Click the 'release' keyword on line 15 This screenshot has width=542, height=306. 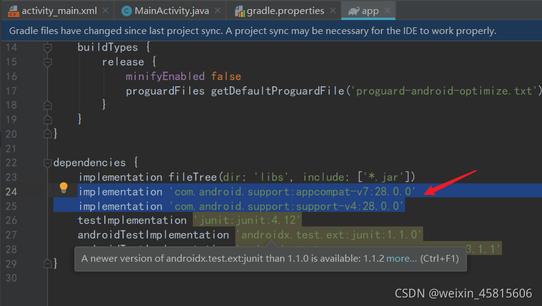pos(122,61)
